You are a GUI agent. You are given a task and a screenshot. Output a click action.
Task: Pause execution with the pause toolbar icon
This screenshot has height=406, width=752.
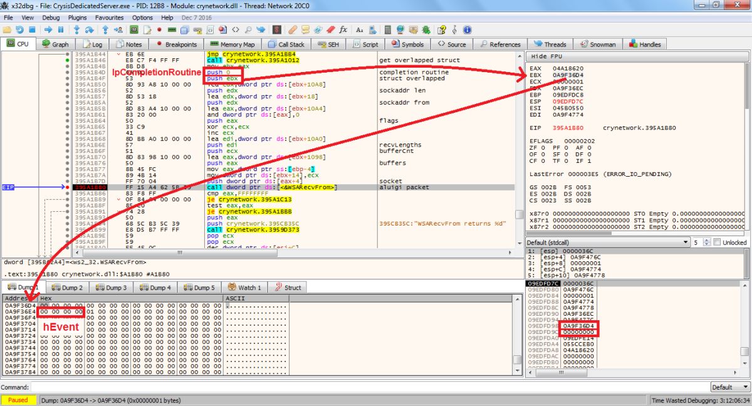[x=61, y=29]
